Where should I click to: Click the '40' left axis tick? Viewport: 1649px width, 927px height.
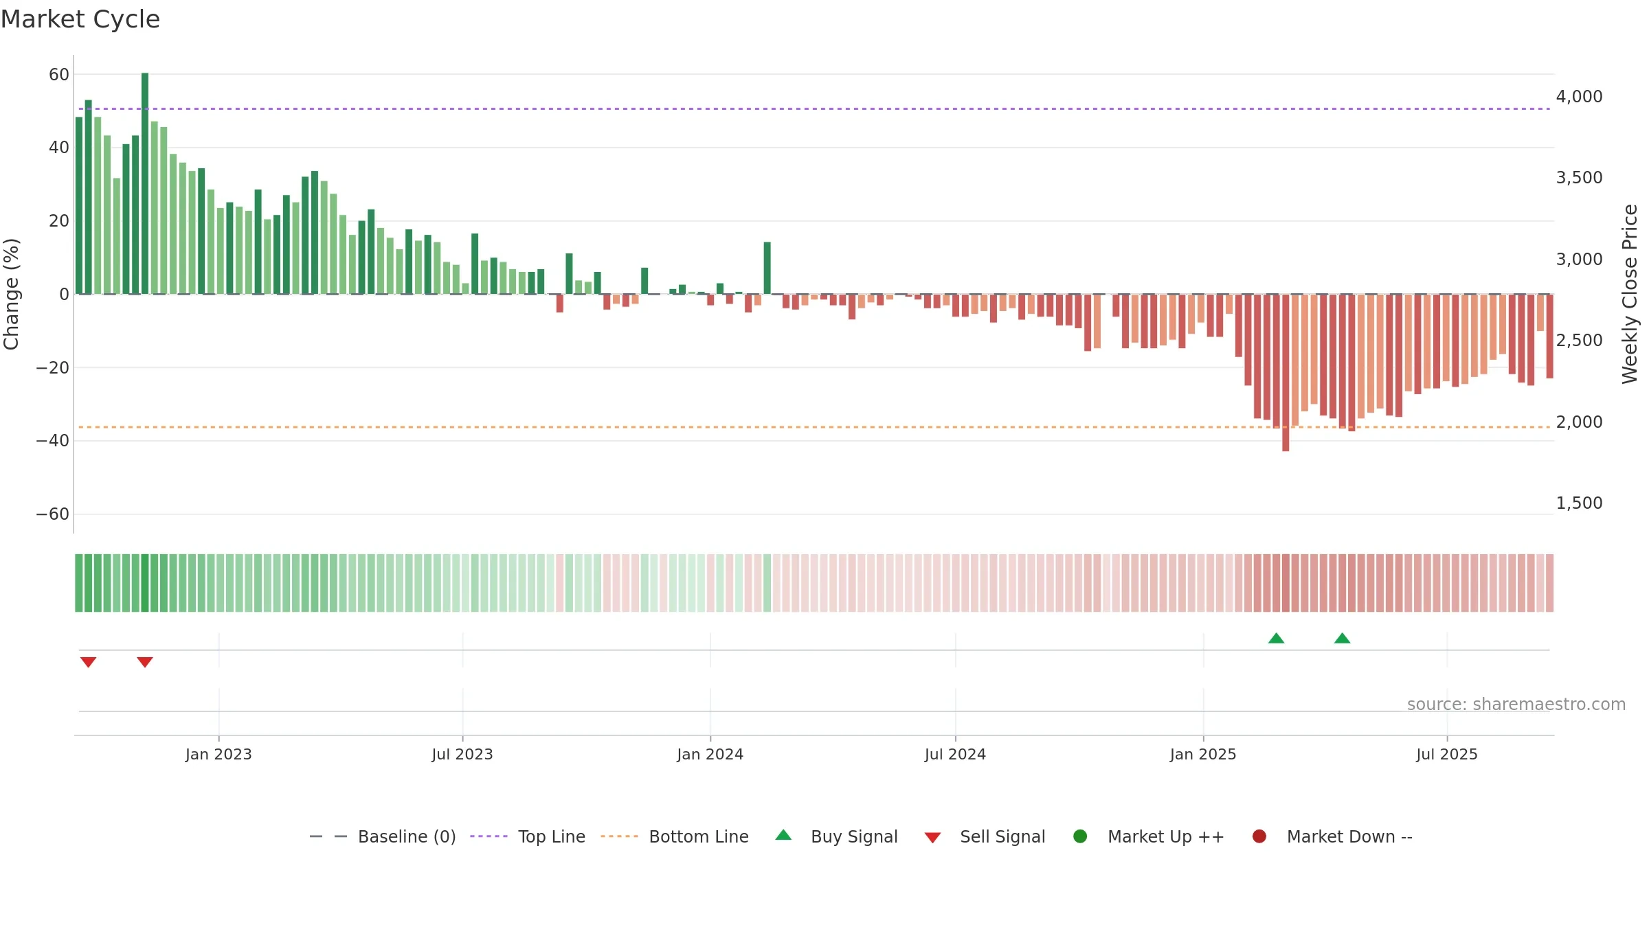pyautogui.click(x=59, y=147)
